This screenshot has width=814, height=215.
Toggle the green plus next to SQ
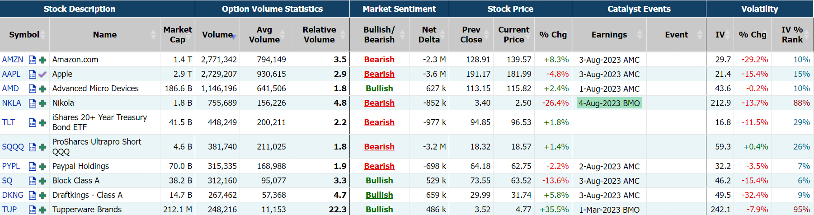pyautogui.click(x=42, y=181)
